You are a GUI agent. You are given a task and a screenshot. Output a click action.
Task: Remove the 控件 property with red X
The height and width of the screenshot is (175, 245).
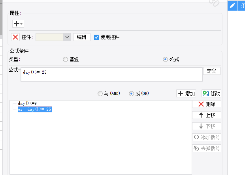pos(15,37)
